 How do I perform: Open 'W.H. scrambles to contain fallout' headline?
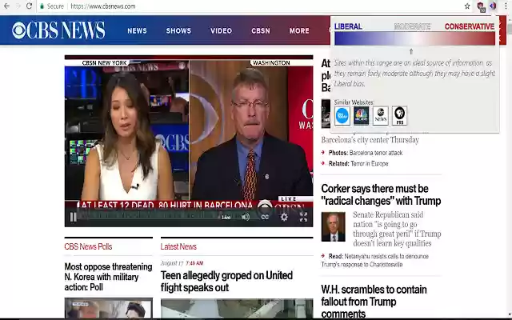click(374, 302)
